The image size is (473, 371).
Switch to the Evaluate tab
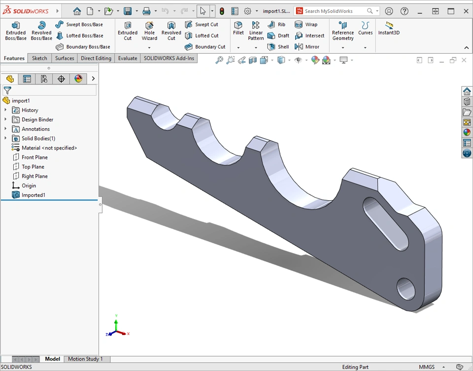[128, 58]
